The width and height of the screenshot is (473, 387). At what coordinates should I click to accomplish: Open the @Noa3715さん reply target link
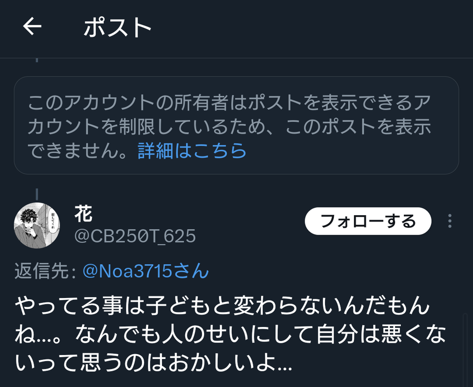click(146, 270)
